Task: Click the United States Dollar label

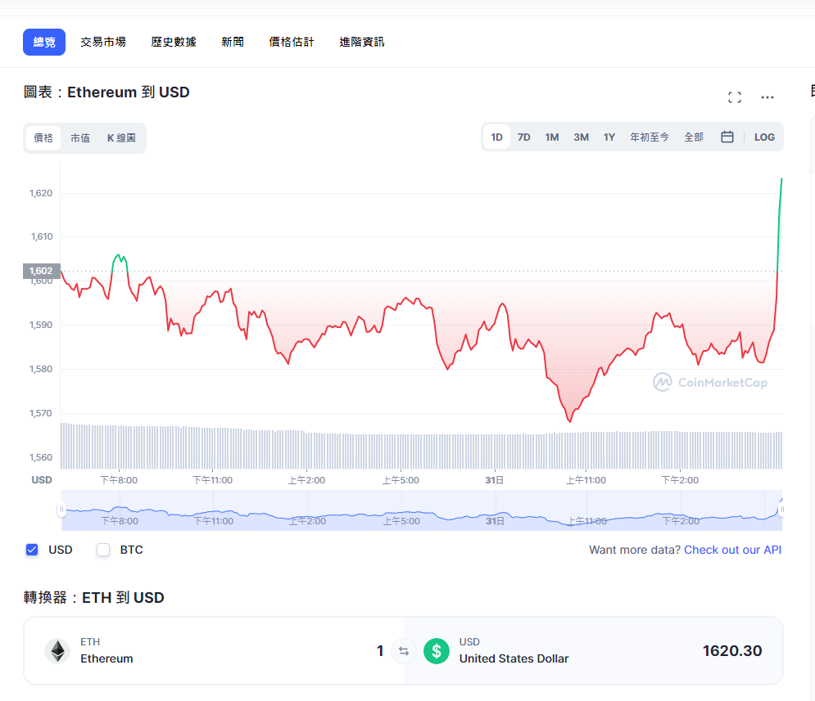Action: (514, 658)
